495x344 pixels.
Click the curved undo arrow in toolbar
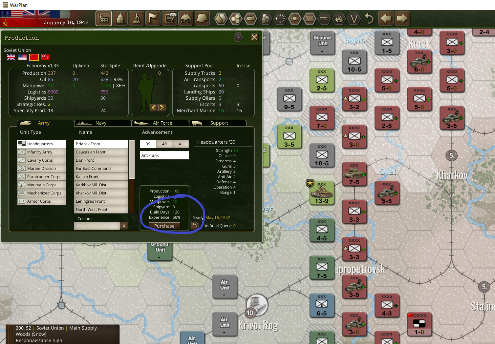coord(369,19)
